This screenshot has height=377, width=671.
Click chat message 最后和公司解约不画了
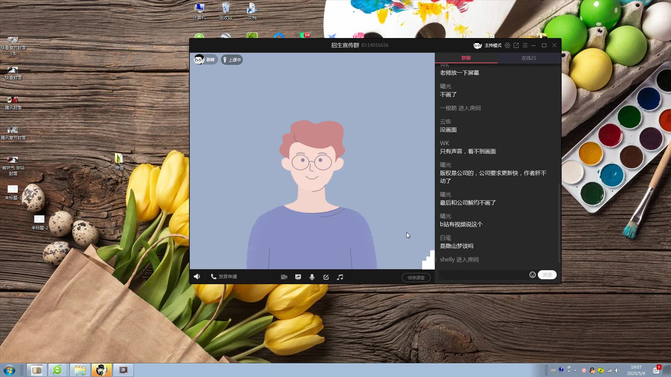tap(468, 203)
